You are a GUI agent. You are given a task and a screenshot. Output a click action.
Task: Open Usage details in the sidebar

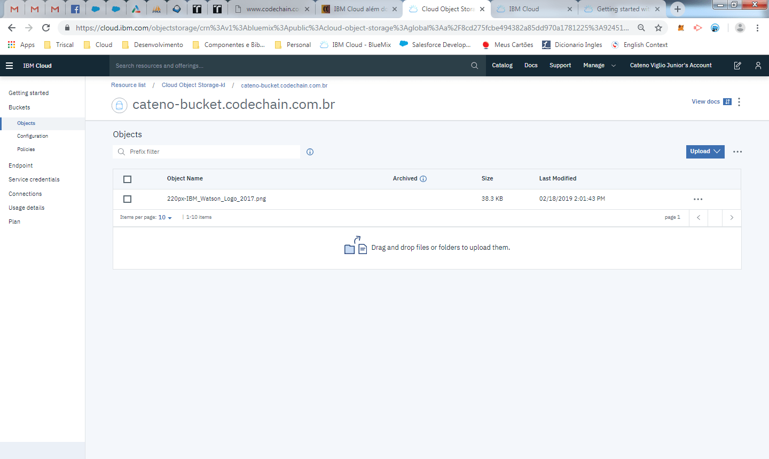[x=27, y=208]
